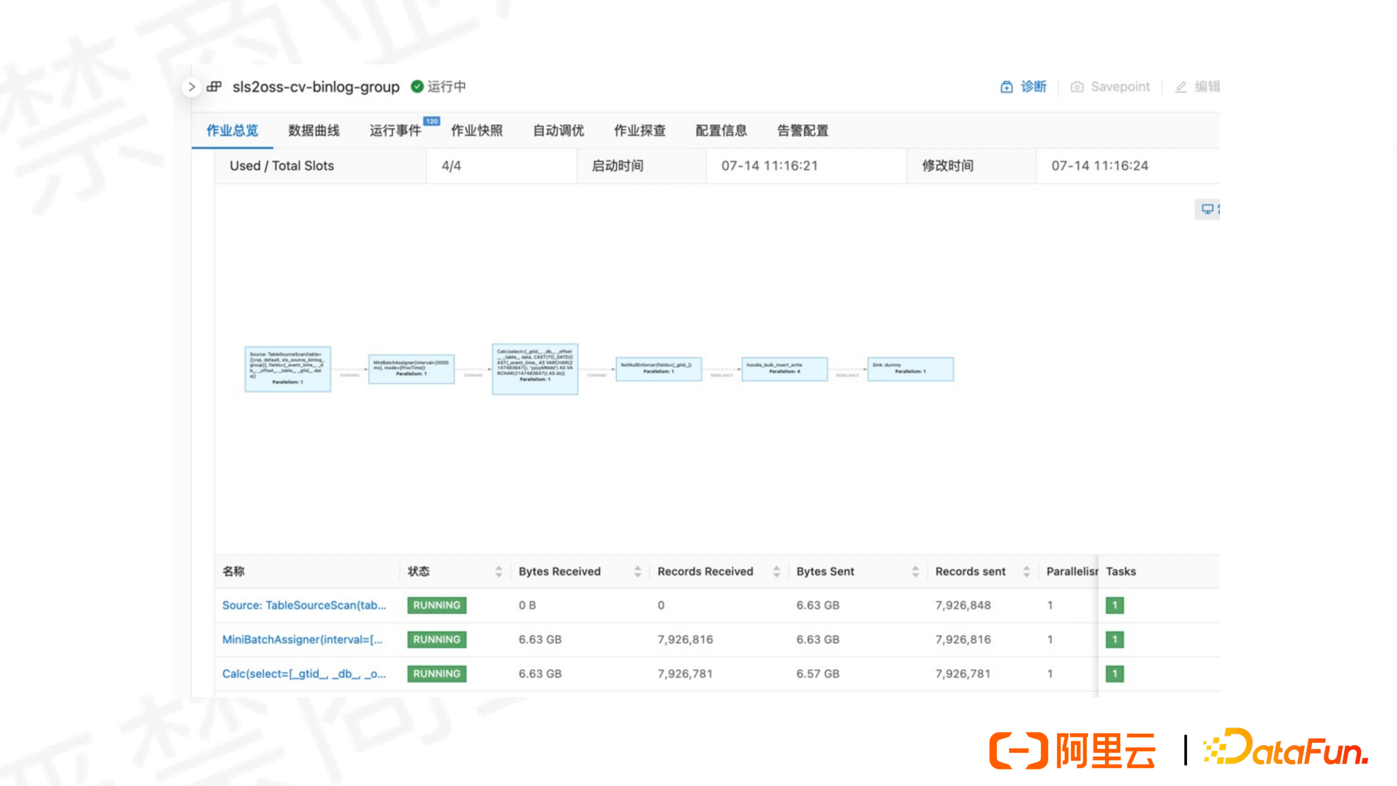
Task: Click the green running status check icon
Action: coord(416,87)
